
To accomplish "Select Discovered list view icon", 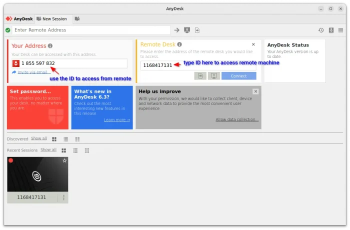I will [x=66, y=139].
